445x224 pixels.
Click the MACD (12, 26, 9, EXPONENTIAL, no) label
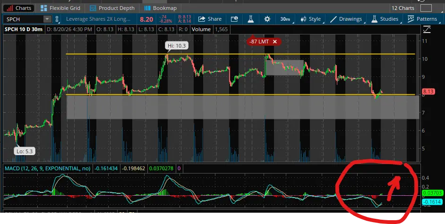pyautogui.click(x=48, y=168)
